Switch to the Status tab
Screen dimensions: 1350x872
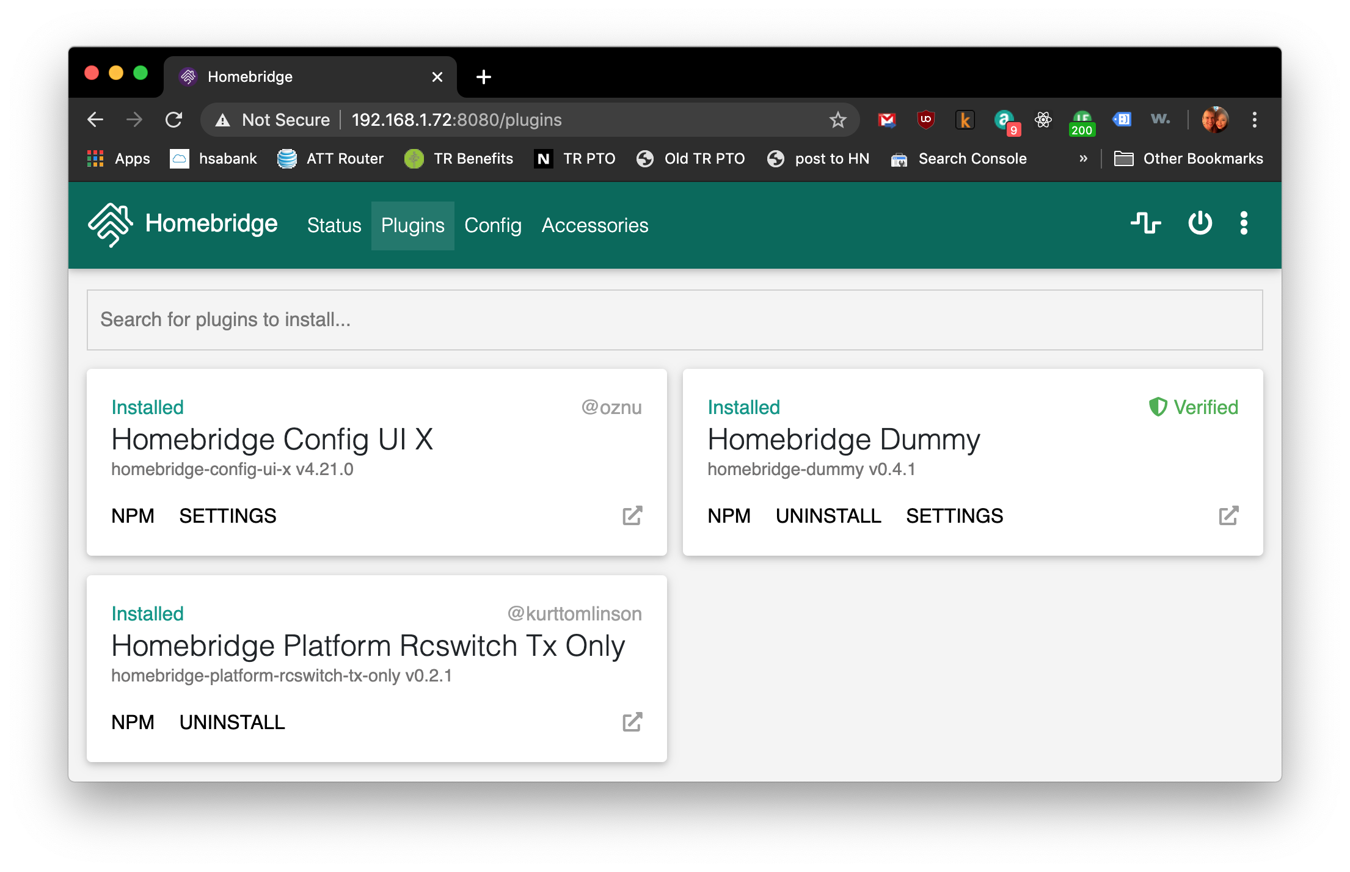(334, 225)
